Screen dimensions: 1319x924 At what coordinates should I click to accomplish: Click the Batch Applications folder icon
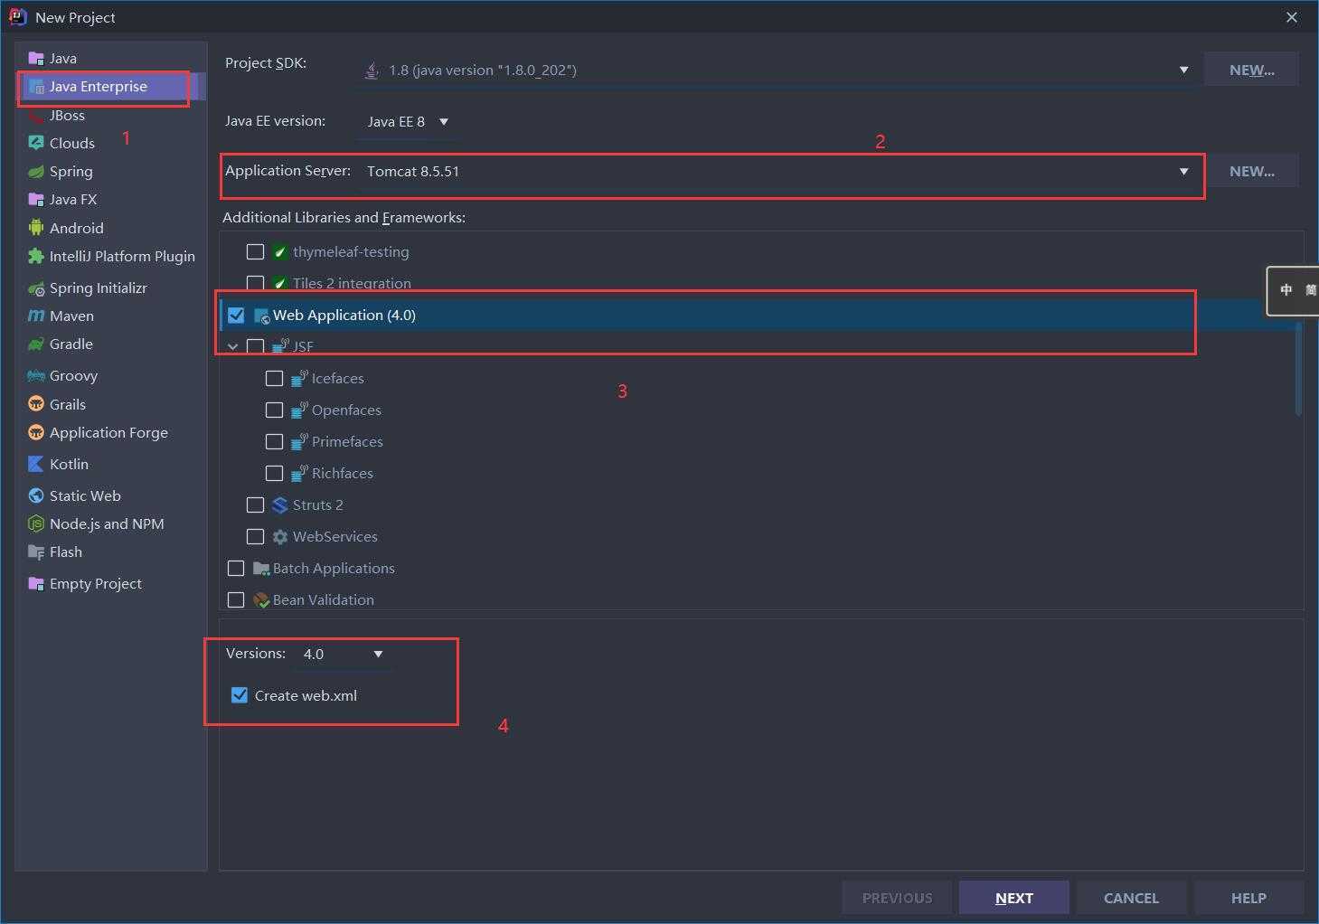(x=261, y=569)
